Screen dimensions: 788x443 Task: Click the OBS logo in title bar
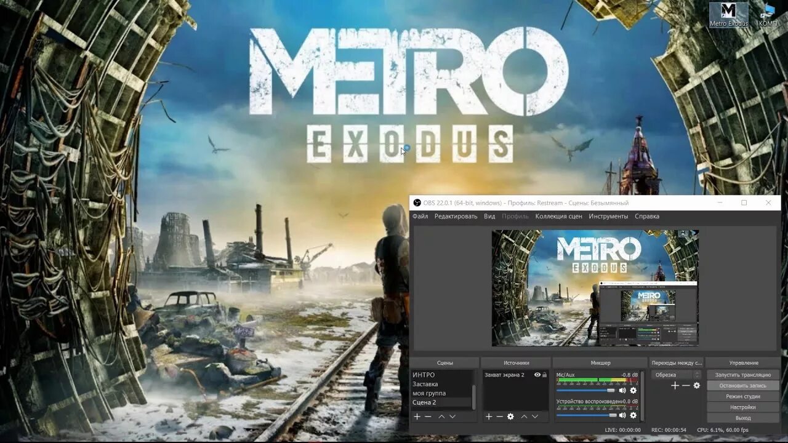coord(417,203)
